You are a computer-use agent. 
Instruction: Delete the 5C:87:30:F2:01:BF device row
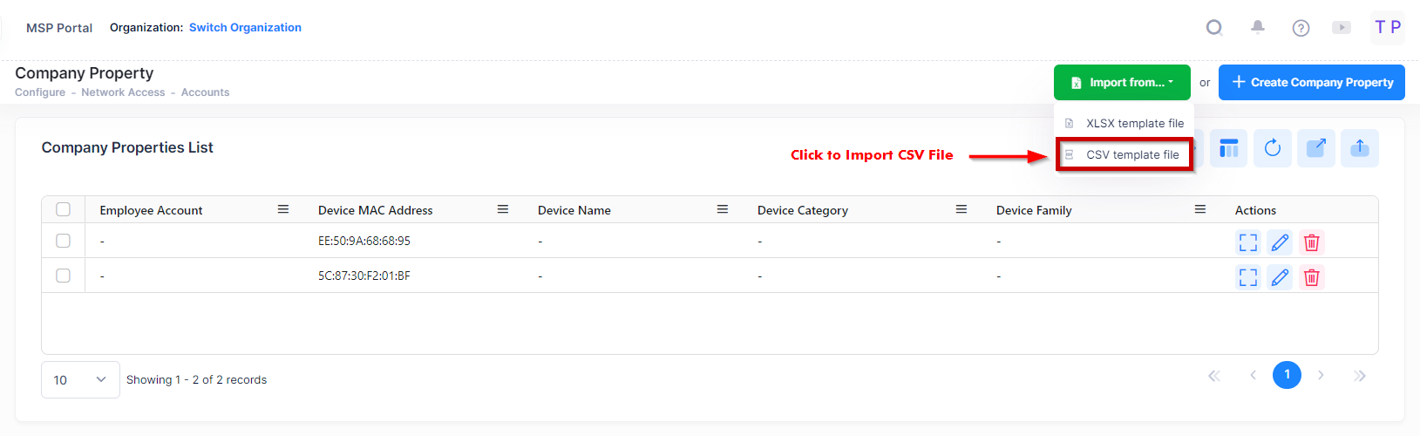pyautogui.click(x=1311, y=277)
